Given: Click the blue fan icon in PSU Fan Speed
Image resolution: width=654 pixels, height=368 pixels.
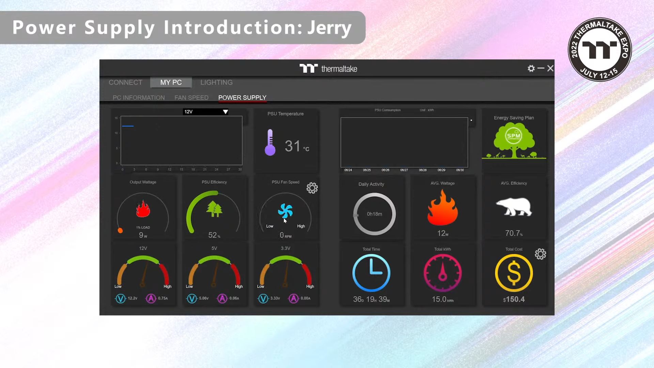Looking at the screenshot, I should tap(285, 211).
